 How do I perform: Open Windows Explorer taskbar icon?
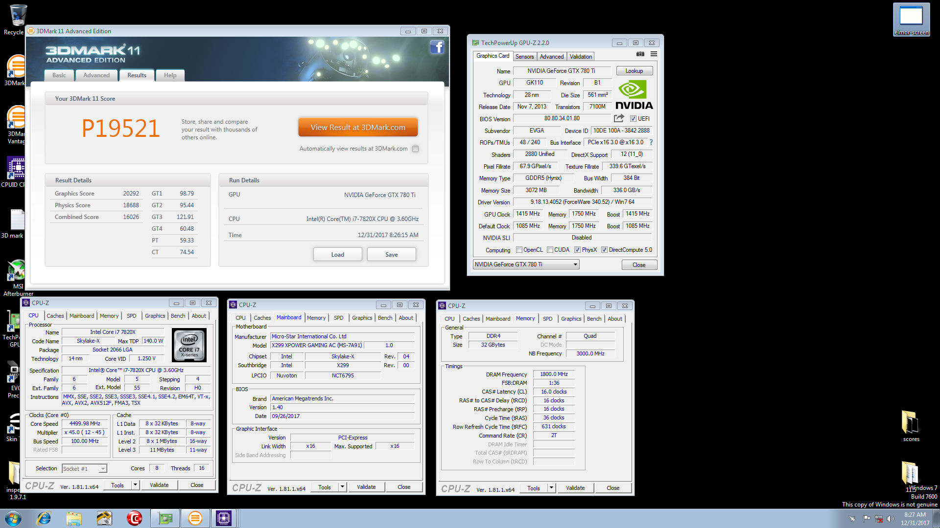click(74, 518)
